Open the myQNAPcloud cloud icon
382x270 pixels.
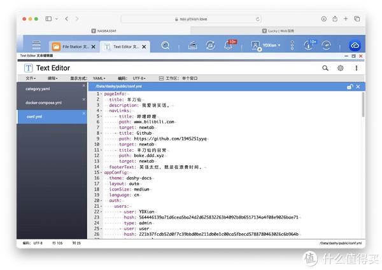pos(355,46)
